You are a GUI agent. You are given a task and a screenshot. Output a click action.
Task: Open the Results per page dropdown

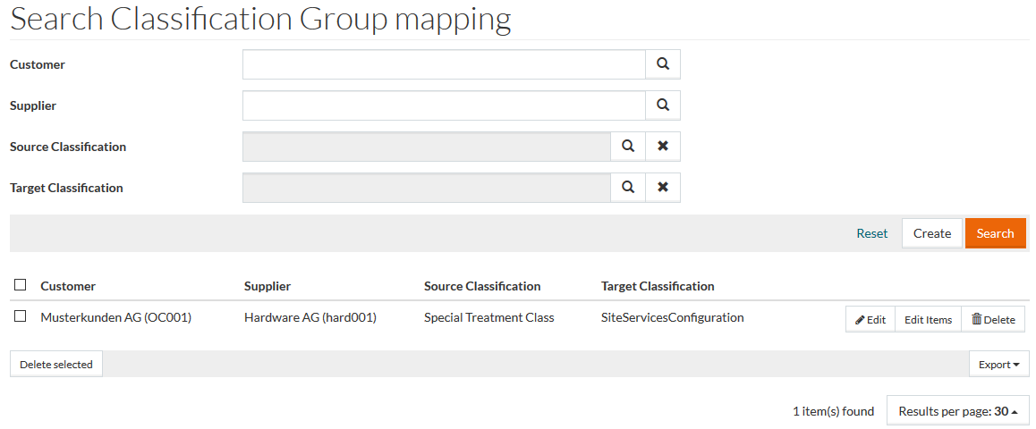pos(957,411)
